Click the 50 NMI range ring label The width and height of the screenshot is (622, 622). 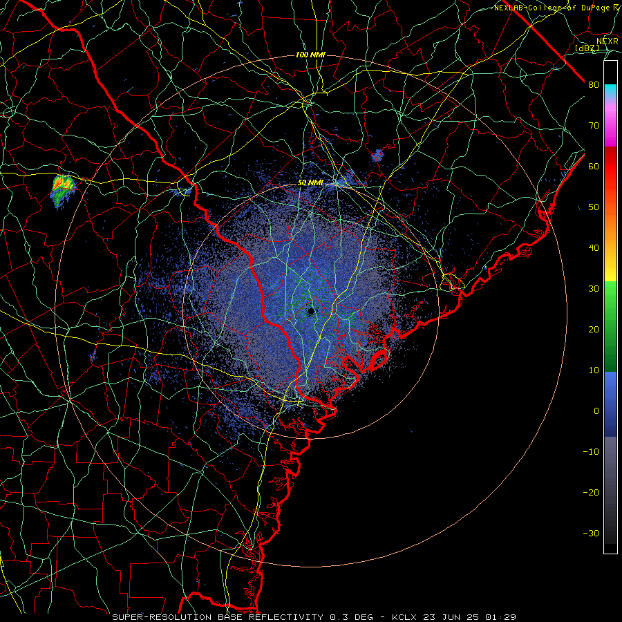coord(310,183)
